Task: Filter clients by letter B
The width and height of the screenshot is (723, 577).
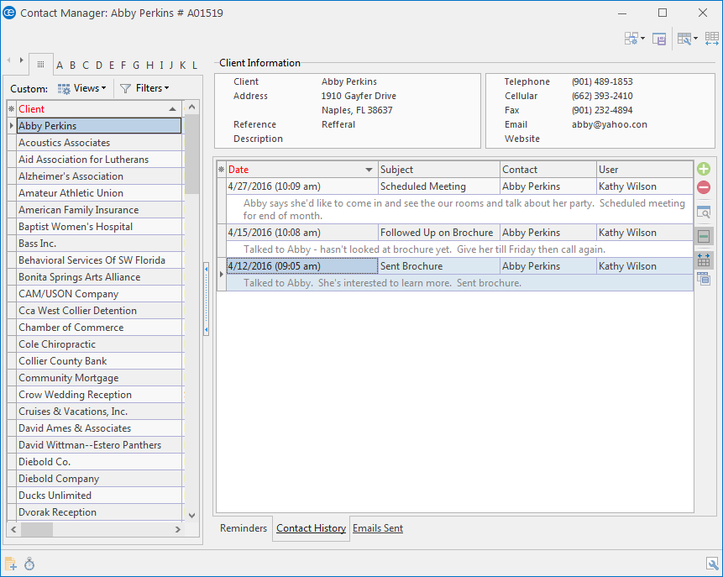Action: [72, 66]
